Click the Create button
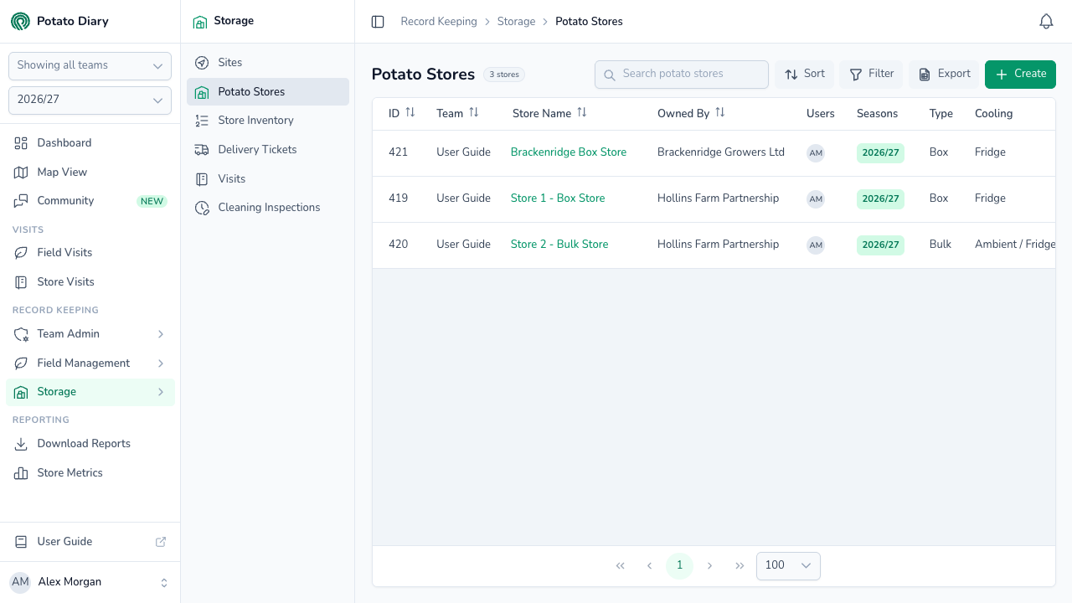The width and height of the screenshot is (1072, 603). pyautogui.click(x=1020, y=75)
